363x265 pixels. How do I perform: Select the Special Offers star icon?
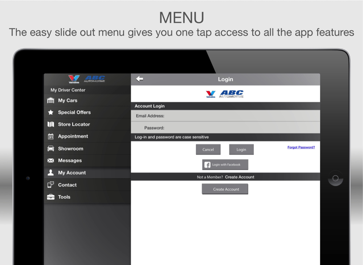[x=50, y=113]
